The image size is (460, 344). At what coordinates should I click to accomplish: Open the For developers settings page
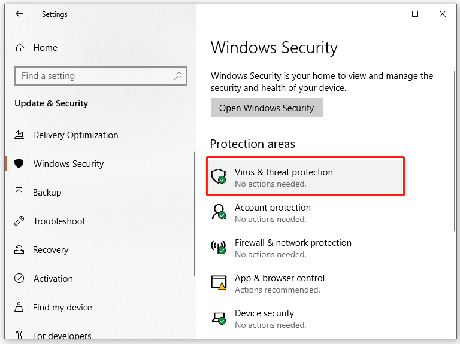(x=62, y=336)
